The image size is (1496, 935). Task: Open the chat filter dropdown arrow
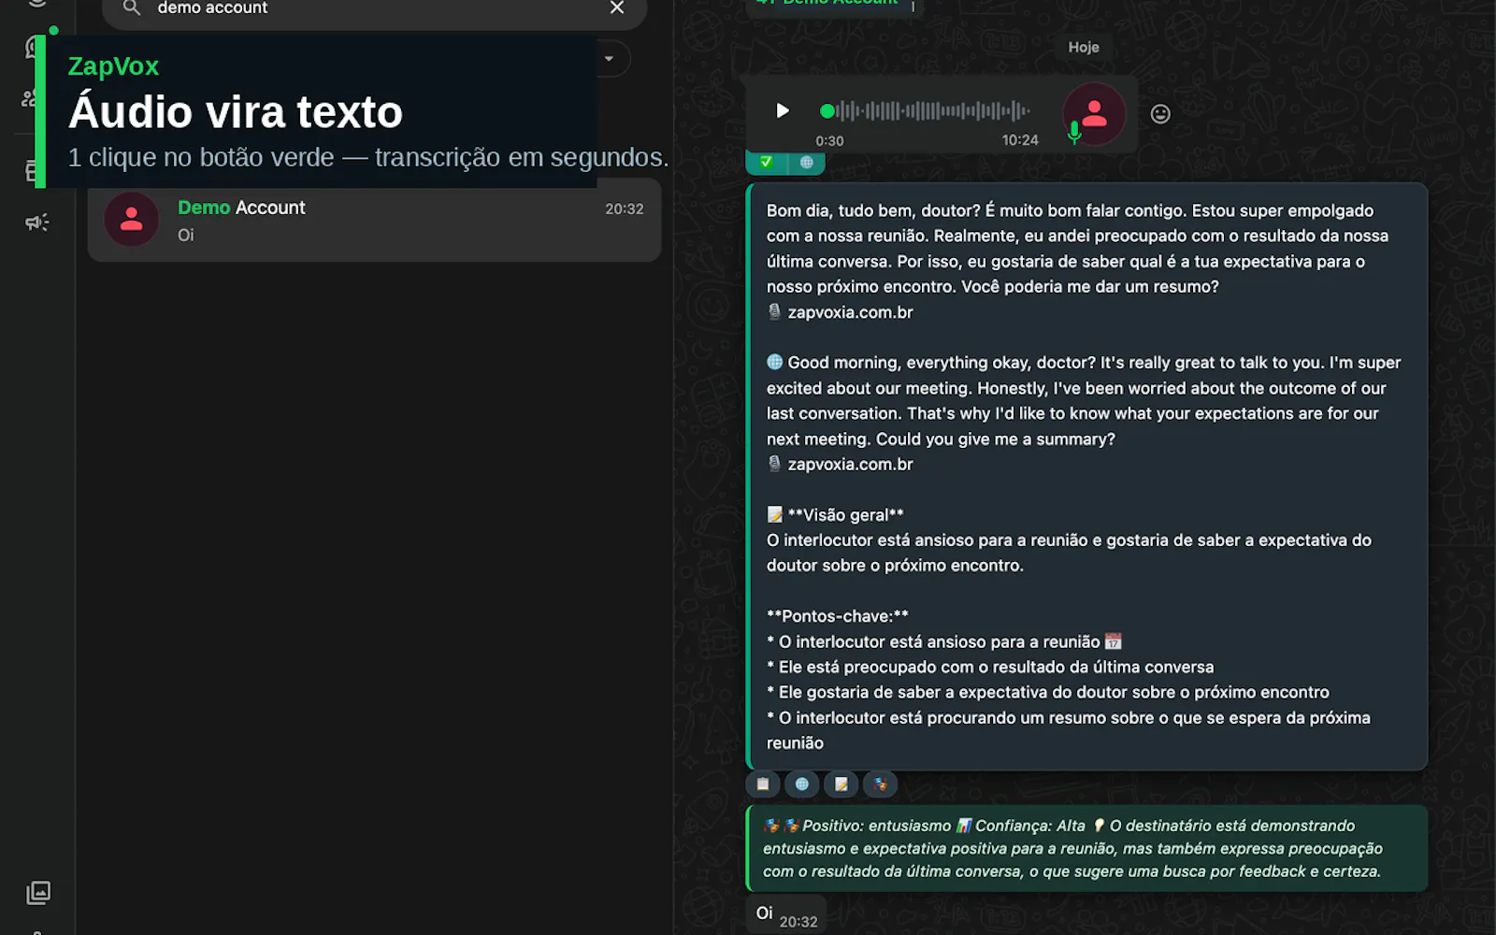click(x=609, y=59)
